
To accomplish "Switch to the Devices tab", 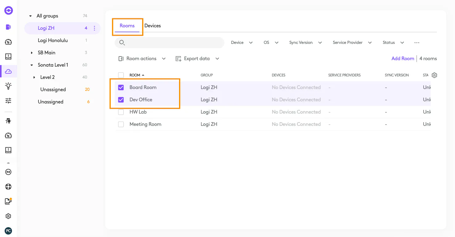I will pos(153,26).
